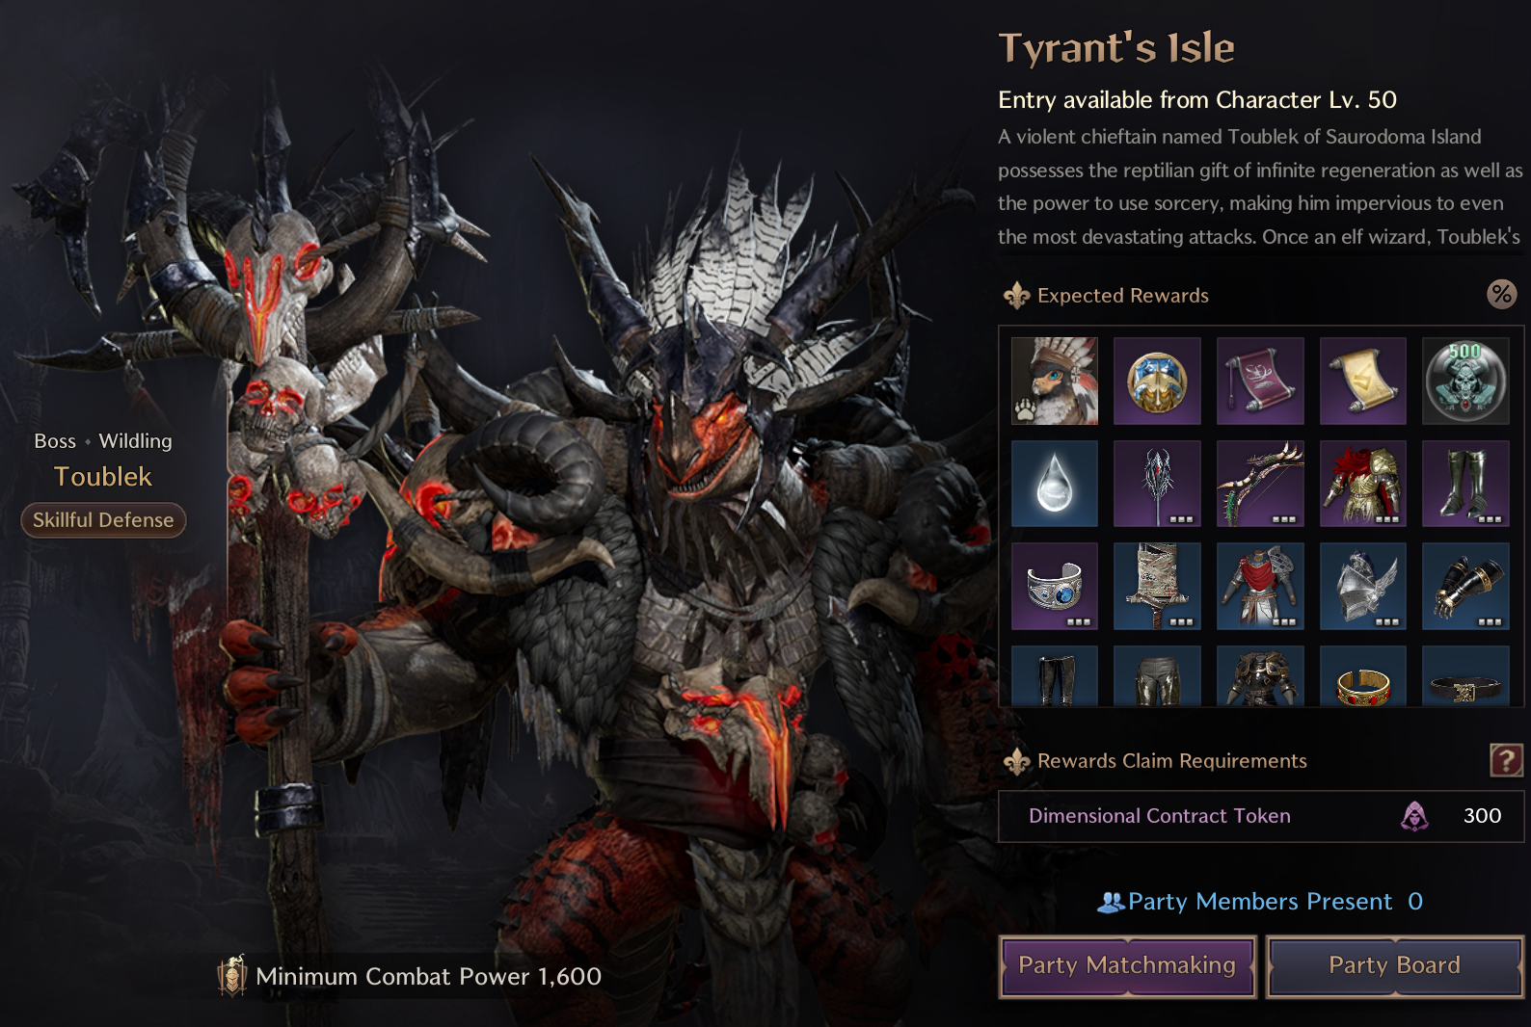Click the Skillful Defense tag
Viewport: 1531px width, 1027px height.
tap(103, 520)
